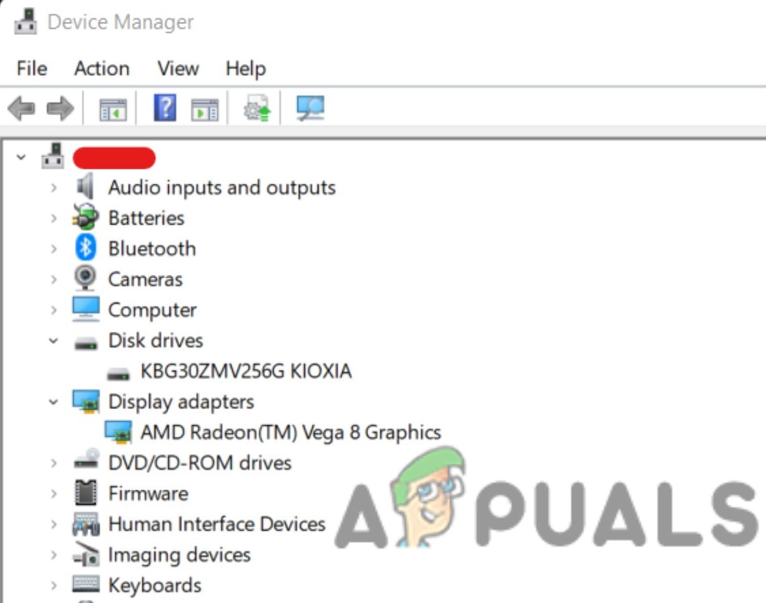766x603 pixels.
Task: Click the Show Action Pane toolbar icon
Action: (205, 108)
